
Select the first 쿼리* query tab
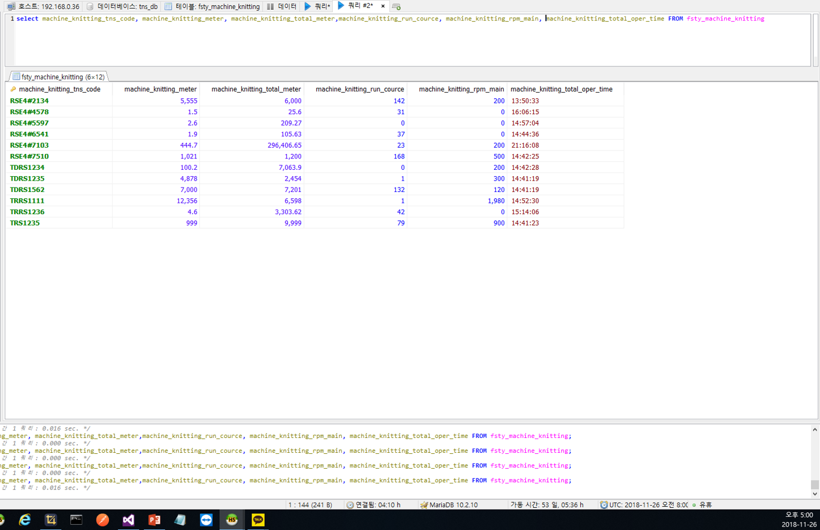(317, 6)
